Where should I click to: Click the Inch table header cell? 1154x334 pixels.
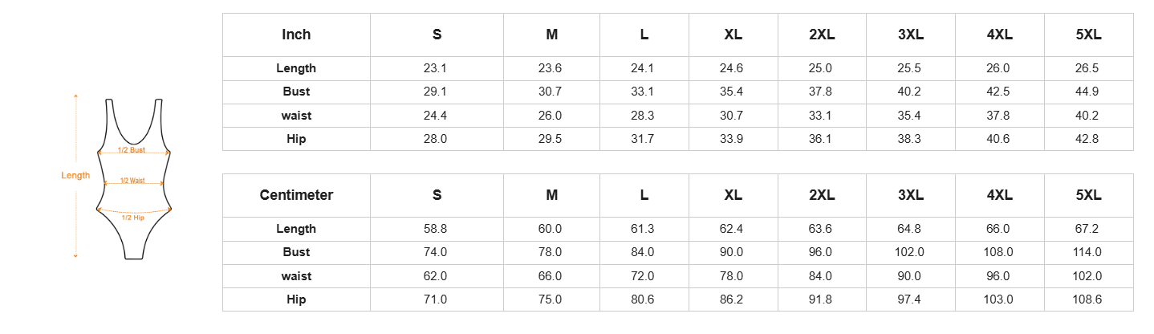coord(296,35)
